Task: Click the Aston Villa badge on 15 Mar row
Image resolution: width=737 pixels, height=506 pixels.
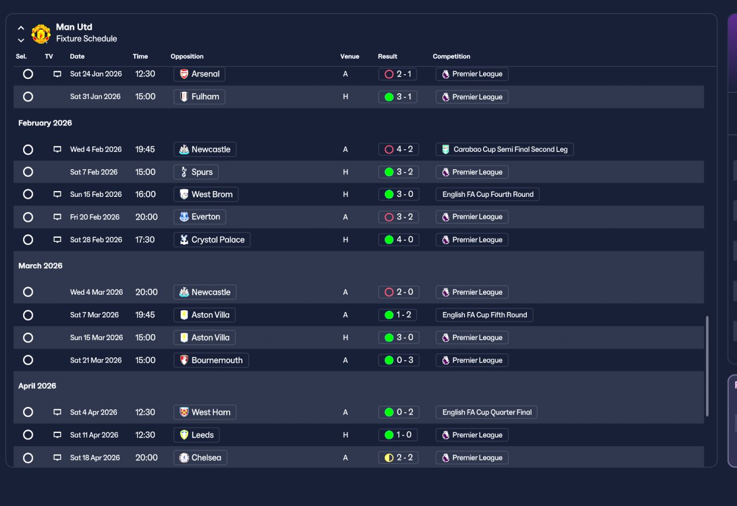Action: pyautogui.click(x=184, y=338)
